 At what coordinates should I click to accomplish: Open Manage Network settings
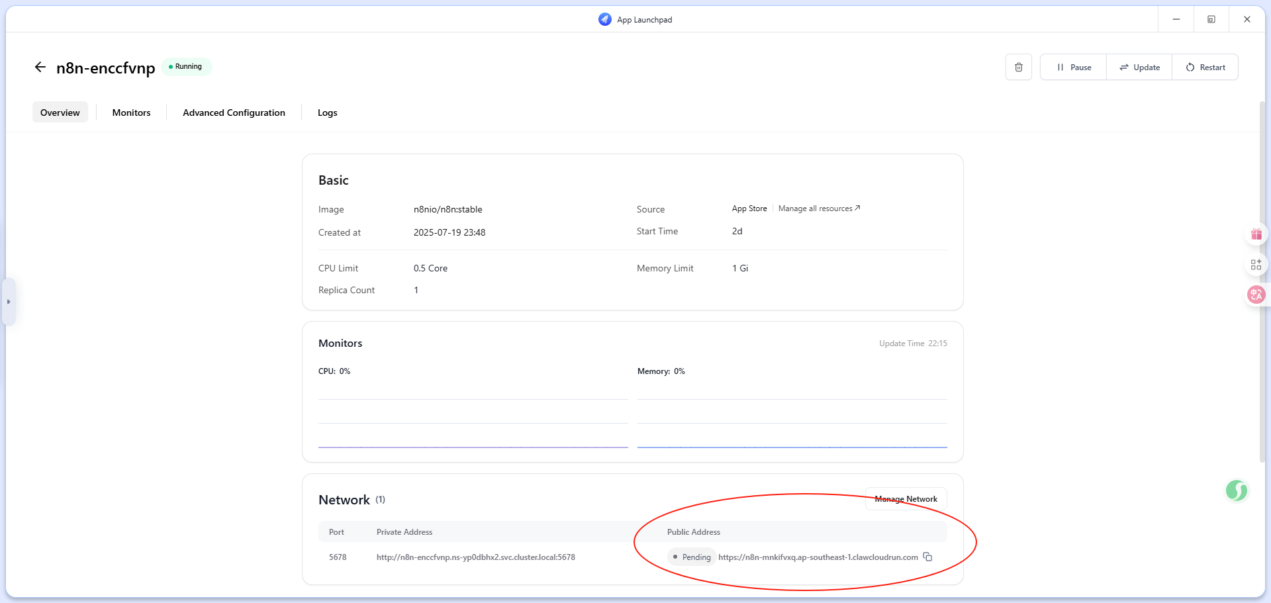point(906,499)
